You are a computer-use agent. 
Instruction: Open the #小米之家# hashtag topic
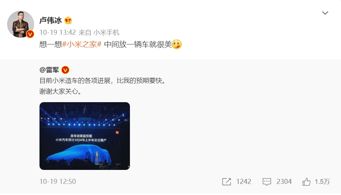point(82,44)
